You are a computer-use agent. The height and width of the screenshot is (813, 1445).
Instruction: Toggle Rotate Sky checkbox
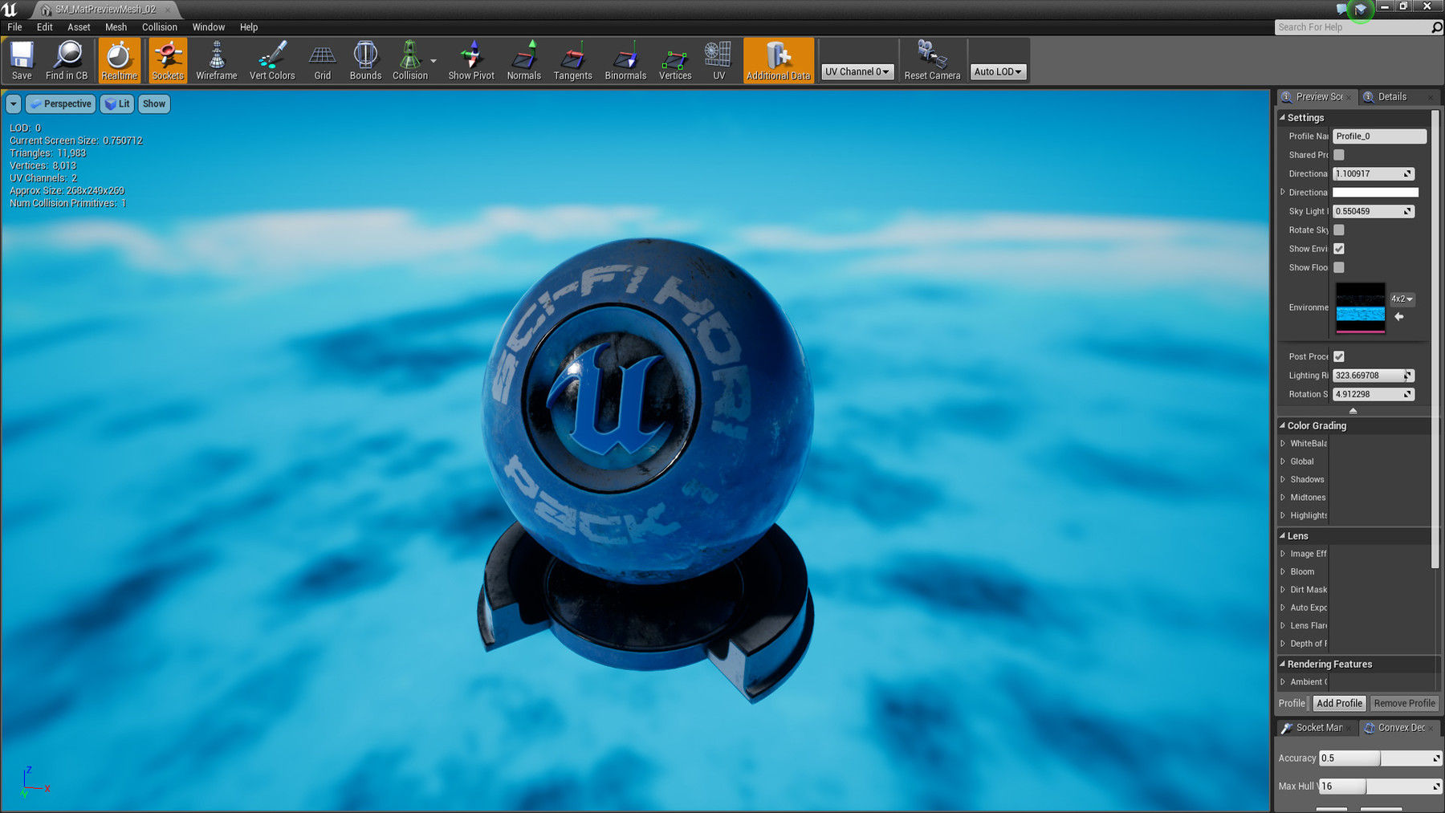tap(1339, 230)
